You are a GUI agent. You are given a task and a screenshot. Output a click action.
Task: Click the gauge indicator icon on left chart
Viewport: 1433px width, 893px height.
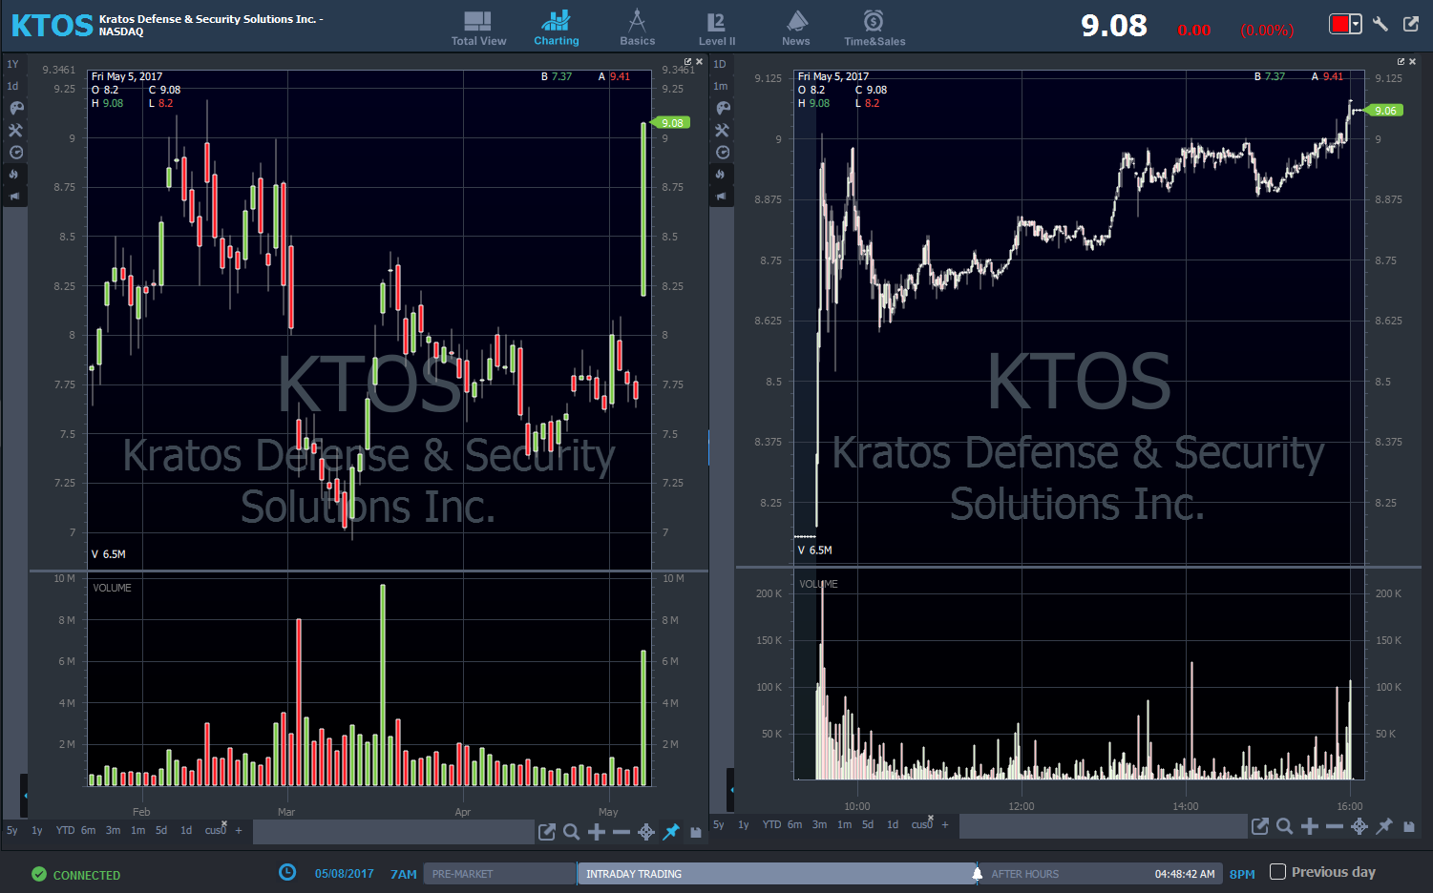(16, 152)
